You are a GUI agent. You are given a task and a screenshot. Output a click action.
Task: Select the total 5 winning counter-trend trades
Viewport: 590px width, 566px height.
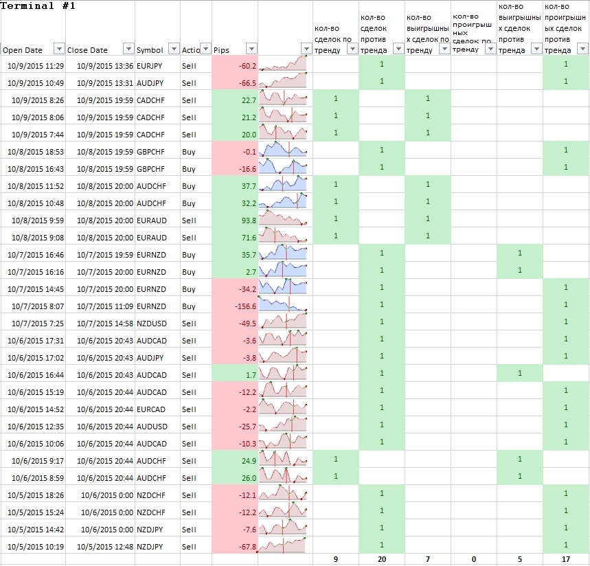(520, 559)
